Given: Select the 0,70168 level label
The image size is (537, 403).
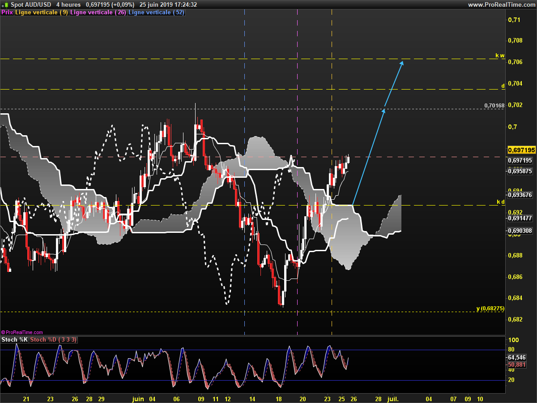Looking at the screenshot, I should tap(494, 106).
